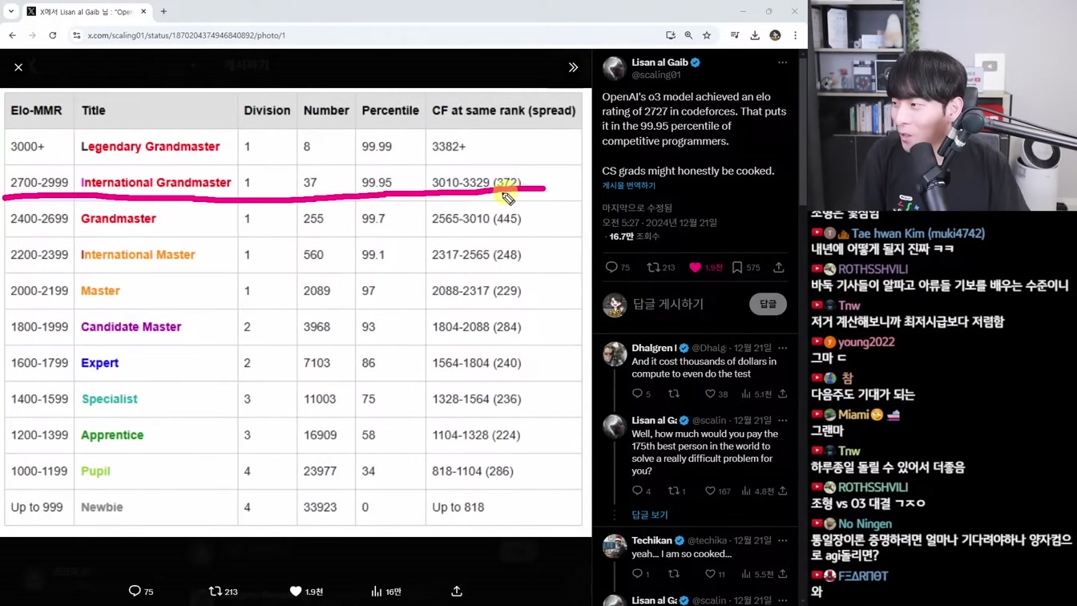Go back to the previous page
The width and height of the screenshot is (1077, 606).
[x=12, y=35]
